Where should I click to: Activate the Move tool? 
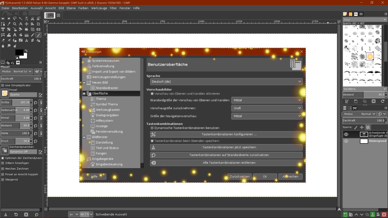[26, 24]
